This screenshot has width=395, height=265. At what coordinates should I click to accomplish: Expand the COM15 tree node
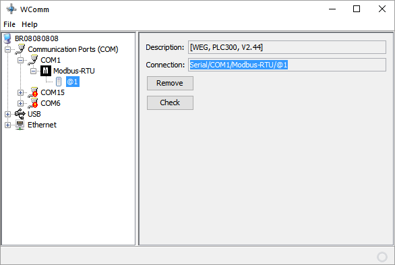click(x=20, y=92)
